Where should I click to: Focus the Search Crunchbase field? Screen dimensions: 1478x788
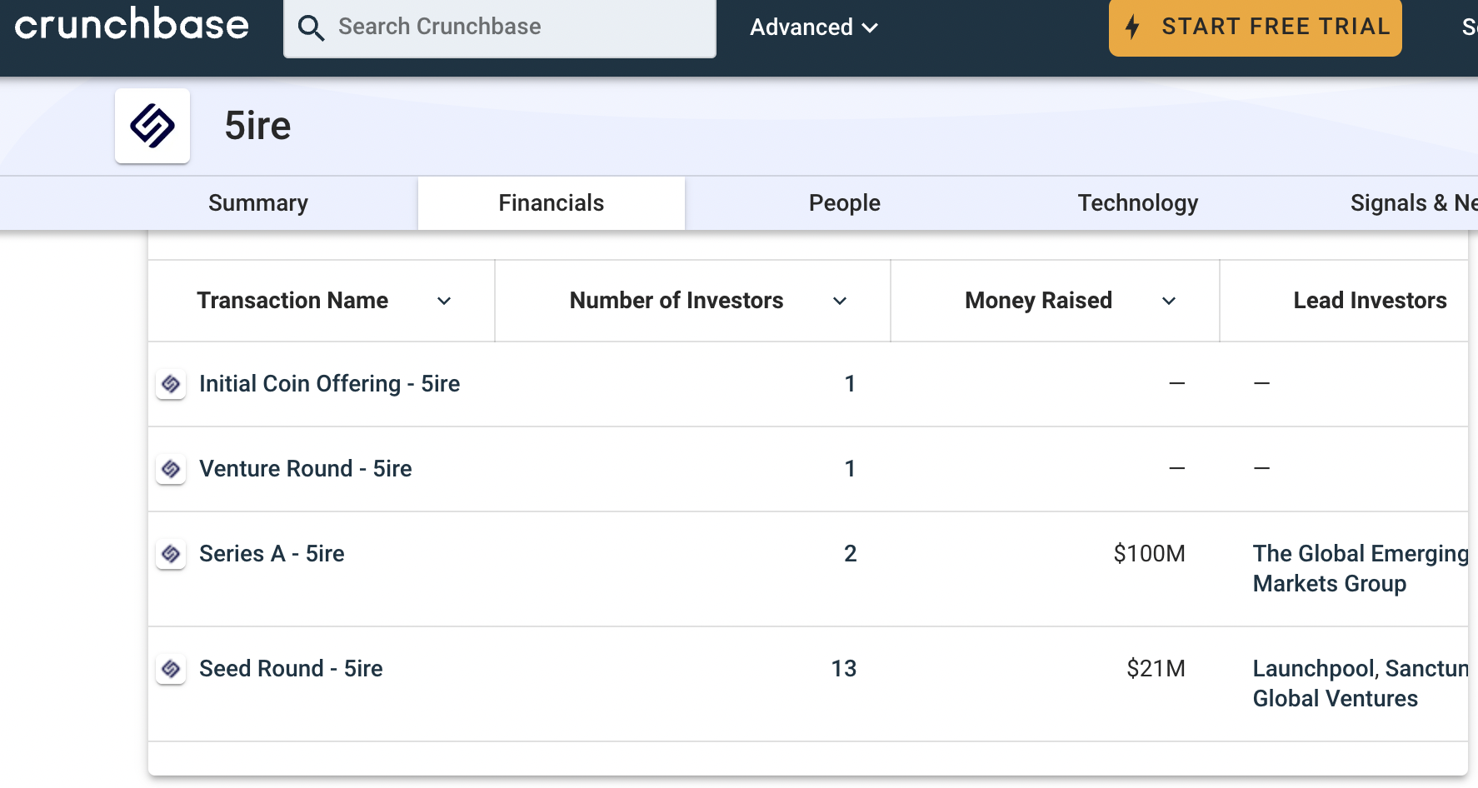coord(500,27)
